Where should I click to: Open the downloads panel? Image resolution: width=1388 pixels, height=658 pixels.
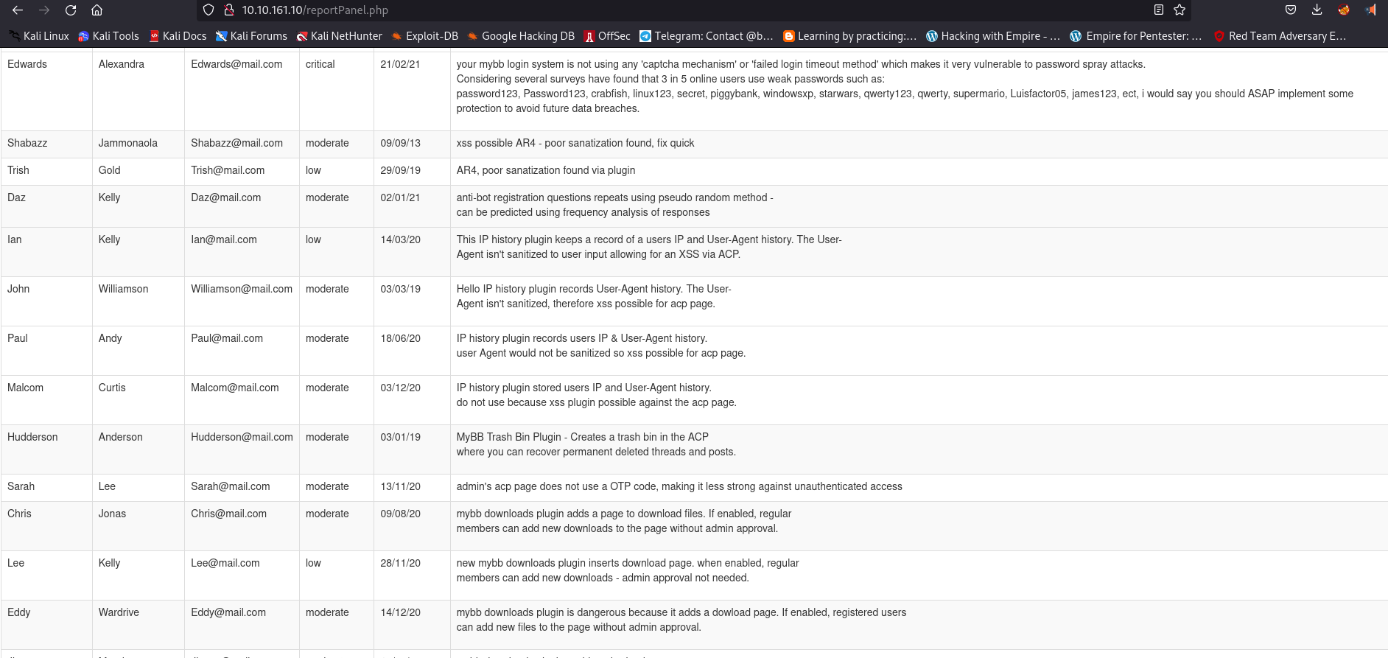click(x=1317, y=10)
